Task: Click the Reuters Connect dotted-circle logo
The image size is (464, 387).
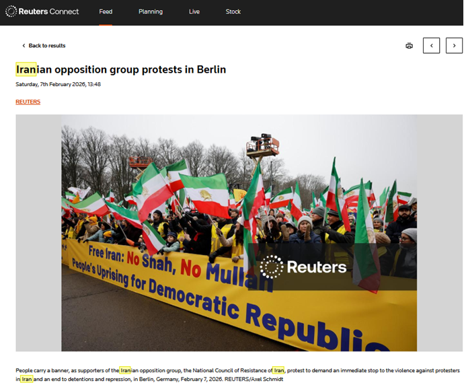Action: pos(11,11)
